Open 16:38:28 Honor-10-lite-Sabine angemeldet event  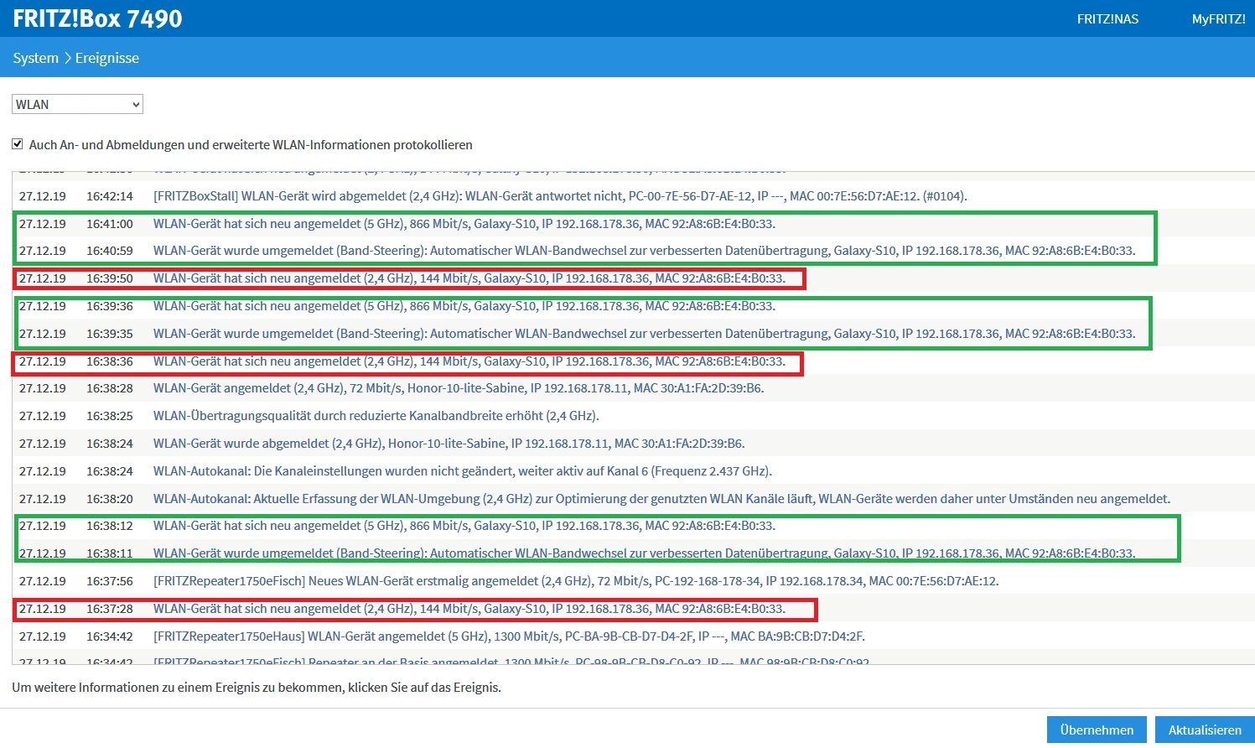point(459,388)
